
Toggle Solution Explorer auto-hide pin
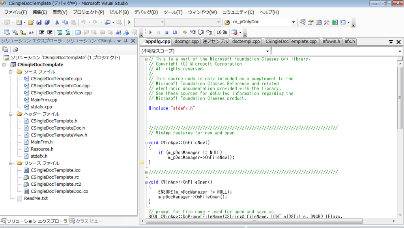click(x=126, y=41)
